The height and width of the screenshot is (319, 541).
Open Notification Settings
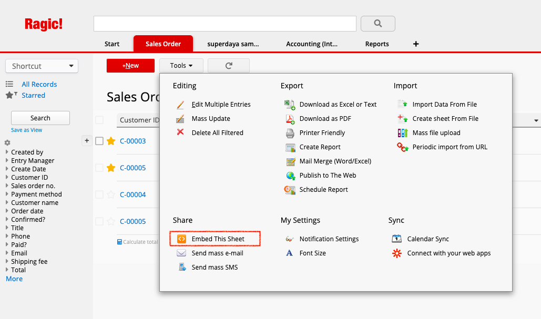point(329,239)
